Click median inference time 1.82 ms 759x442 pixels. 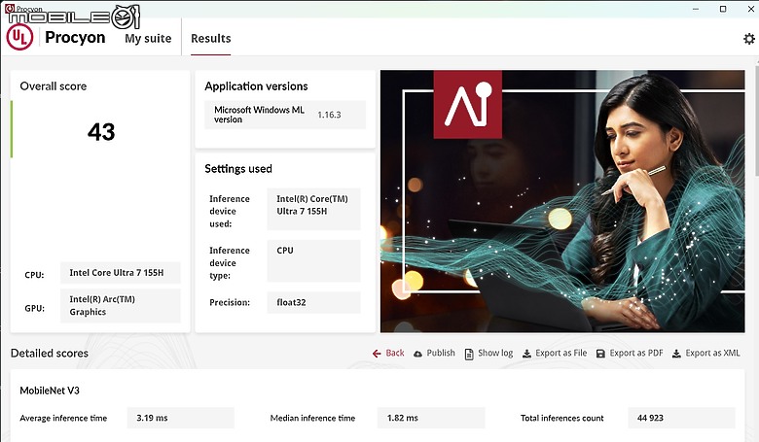point(431,418)
